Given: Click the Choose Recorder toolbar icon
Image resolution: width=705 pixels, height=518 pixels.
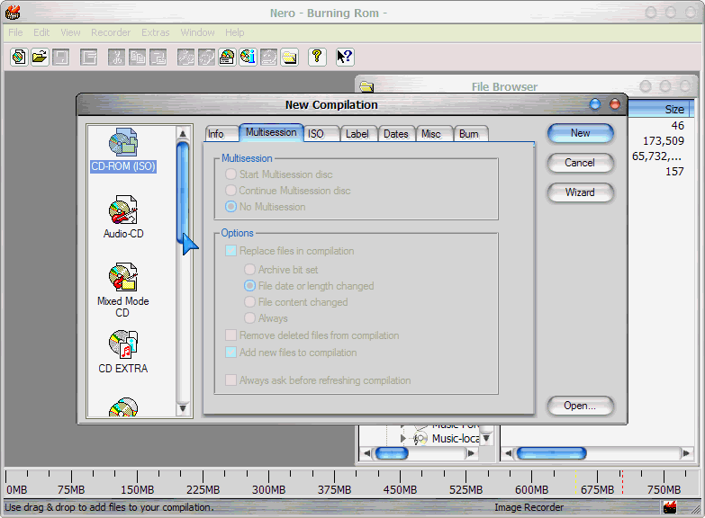Looking at the screenshot, I should pyautogui.click(x=227, y=57).
